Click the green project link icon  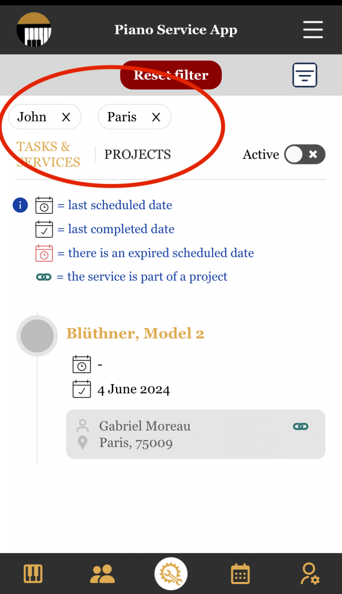301,427
